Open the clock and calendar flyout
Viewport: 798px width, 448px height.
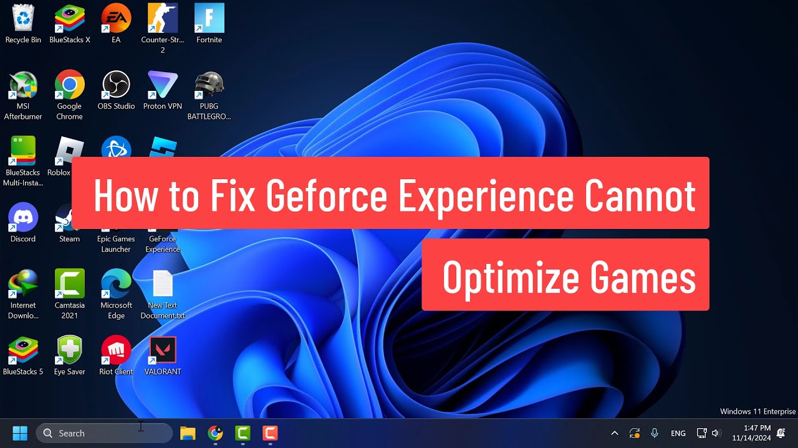[752, 433]
